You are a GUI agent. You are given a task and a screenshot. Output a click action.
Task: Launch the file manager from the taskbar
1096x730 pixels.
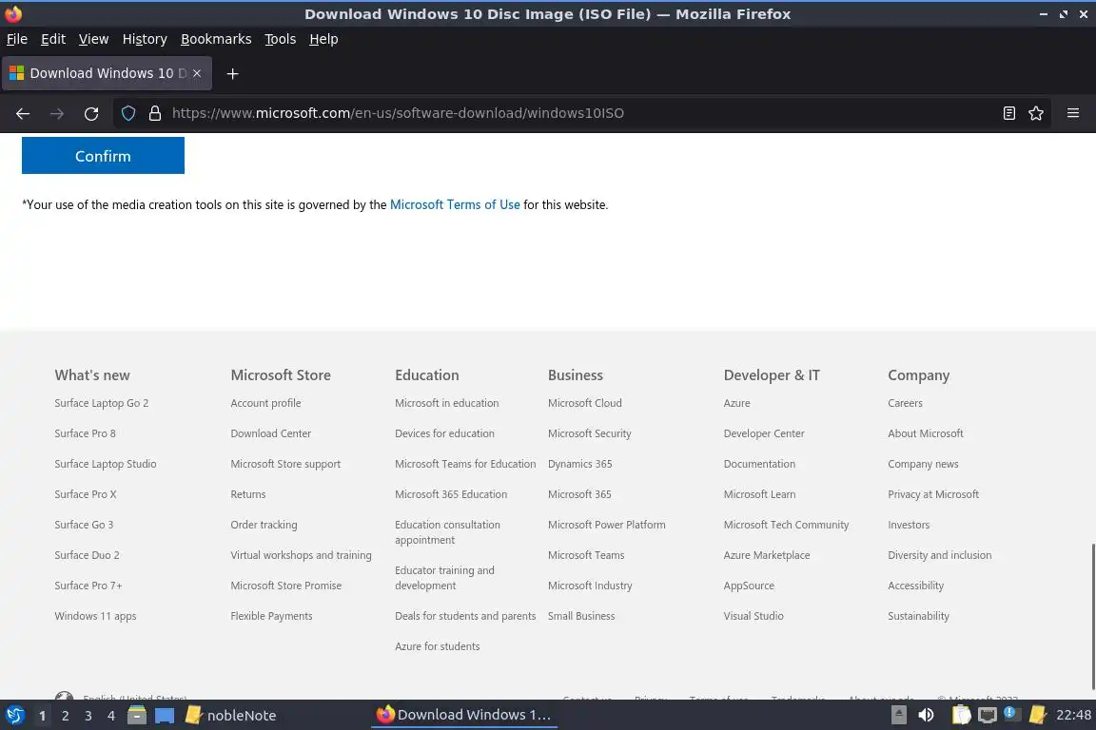[137, 715]
